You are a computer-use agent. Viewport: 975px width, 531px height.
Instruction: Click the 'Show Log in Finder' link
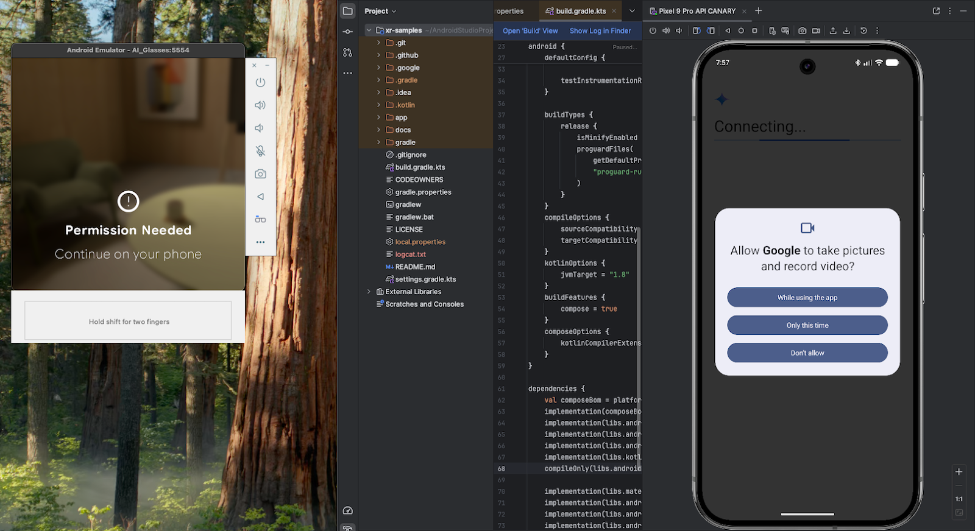point(600,30)
